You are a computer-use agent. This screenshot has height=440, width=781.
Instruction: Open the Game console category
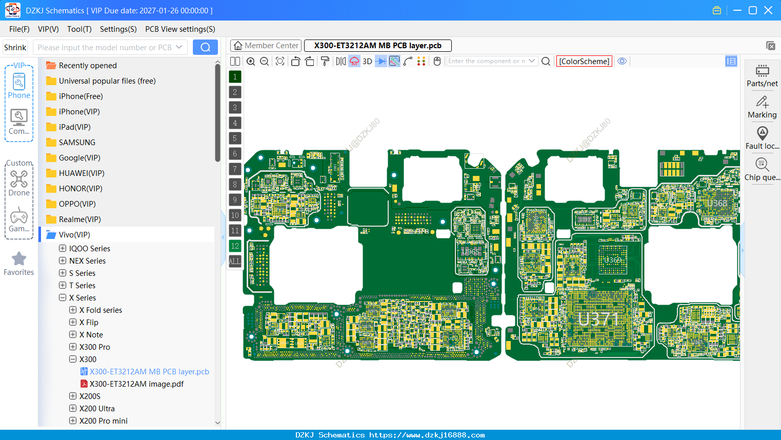pos(19,219)
